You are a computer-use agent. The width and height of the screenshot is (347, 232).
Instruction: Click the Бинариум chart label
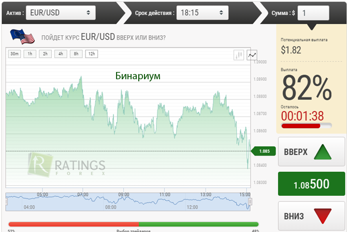(x=138, y=76)
